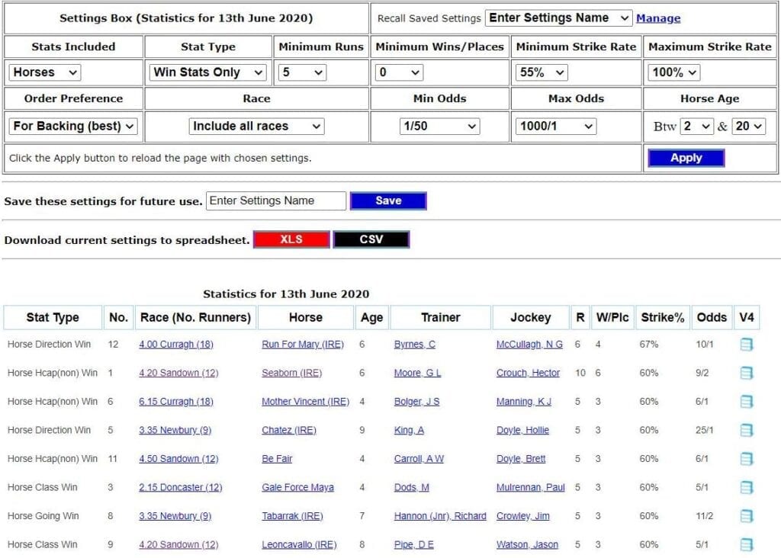Sort by the Age column header

coord(372,318)
